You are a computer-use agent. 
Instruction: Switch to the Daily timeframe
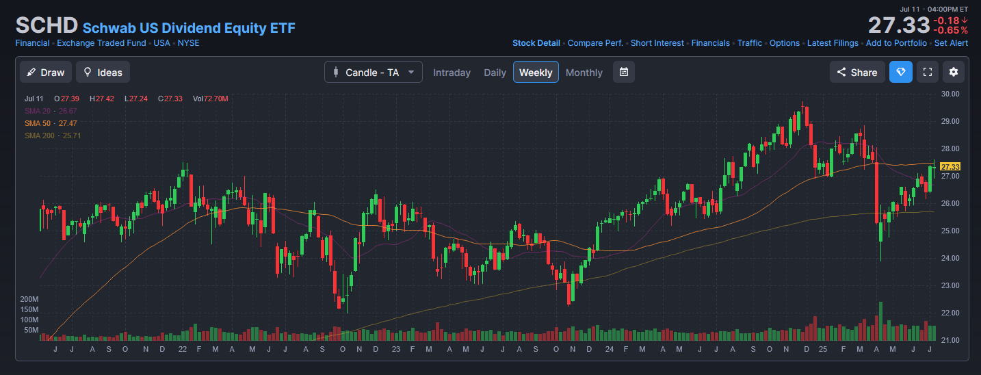(x=495, y=73)
